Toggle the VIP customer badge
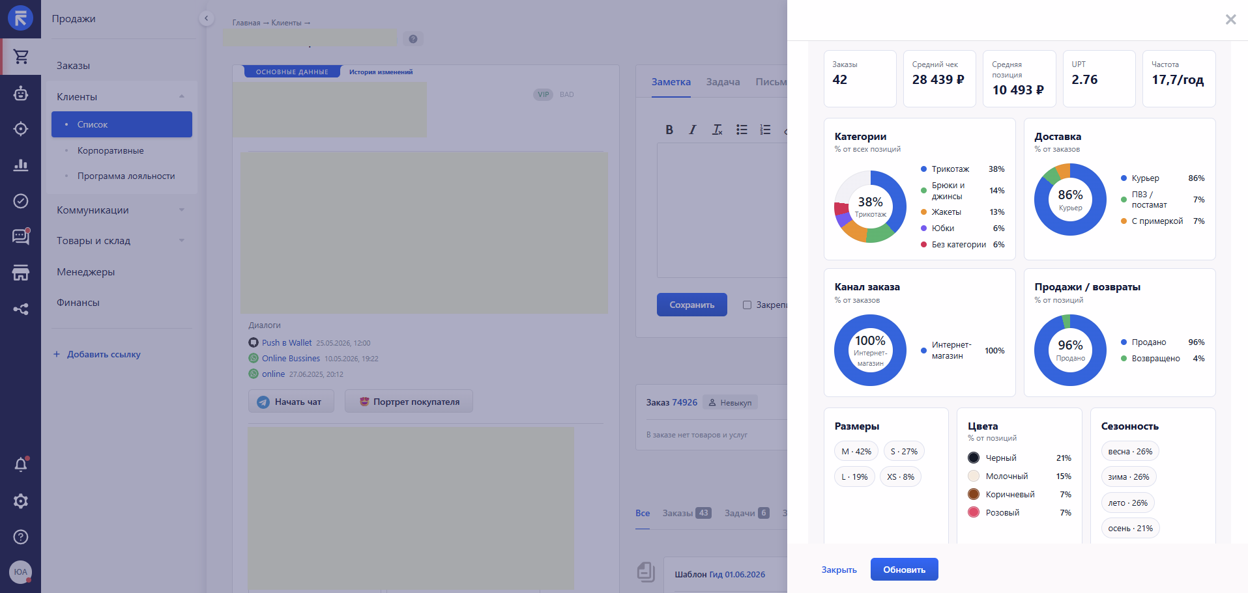 tap(544, 94)
